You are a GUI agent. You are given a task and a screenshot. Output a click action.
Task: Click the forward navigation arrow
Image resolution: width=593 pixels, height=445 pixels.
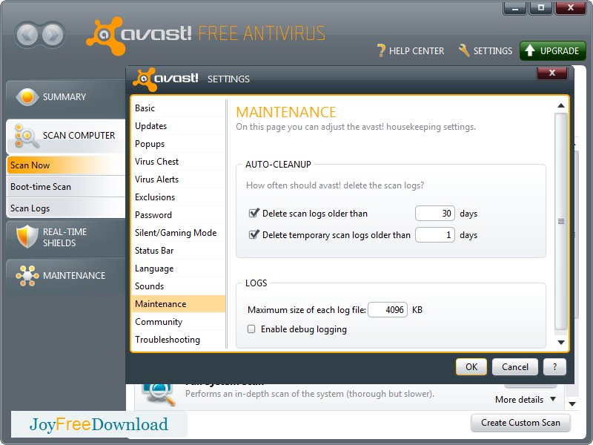coord(53,35)
